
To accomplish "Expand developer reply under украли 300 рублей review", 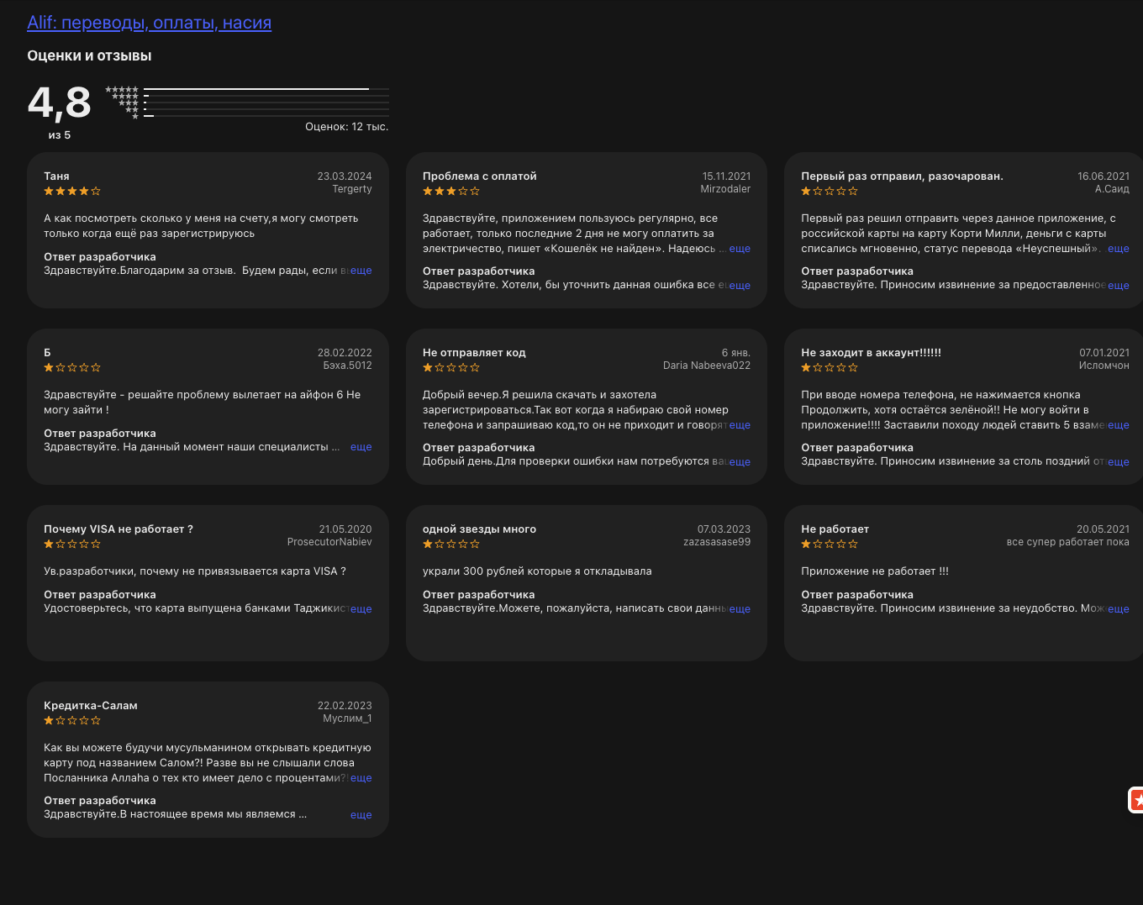I will coord(740,609).
